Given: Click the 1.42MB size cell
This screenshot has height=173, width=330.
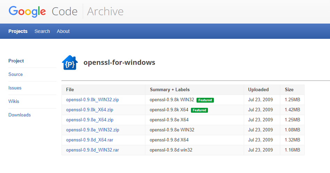Looking at the screenshot, I should [x=292, y=110].
